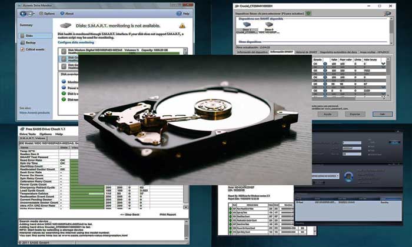Select the S.M.A.R.T. Values tab
The height and width of the screenshot is (247, 412).
coord(32,138)
